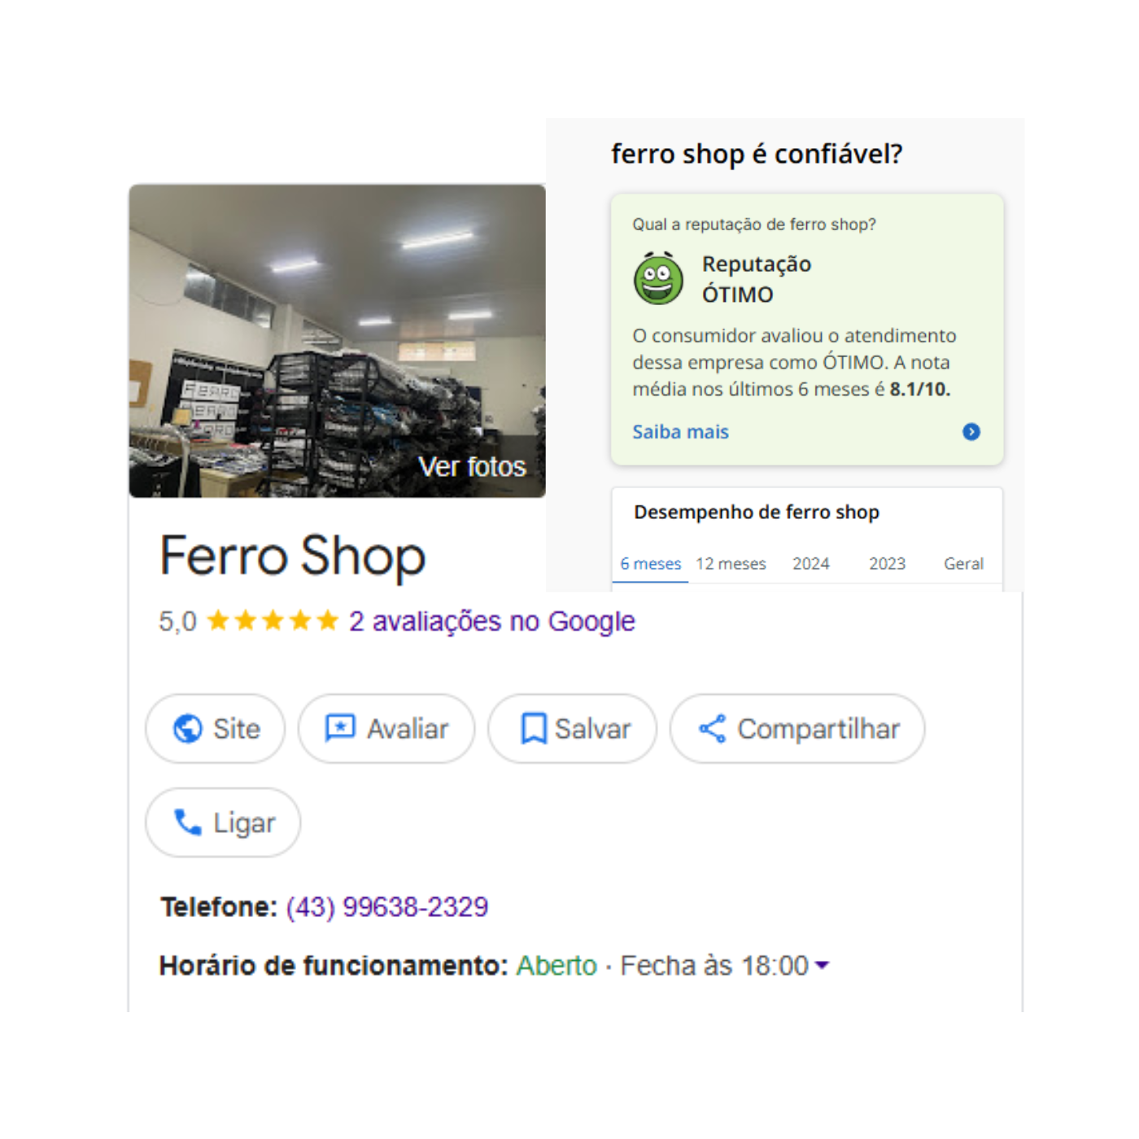Open the 2023 performance tab
The height and width of the screenshot is (1139, 1139).
tap(887, 564)
